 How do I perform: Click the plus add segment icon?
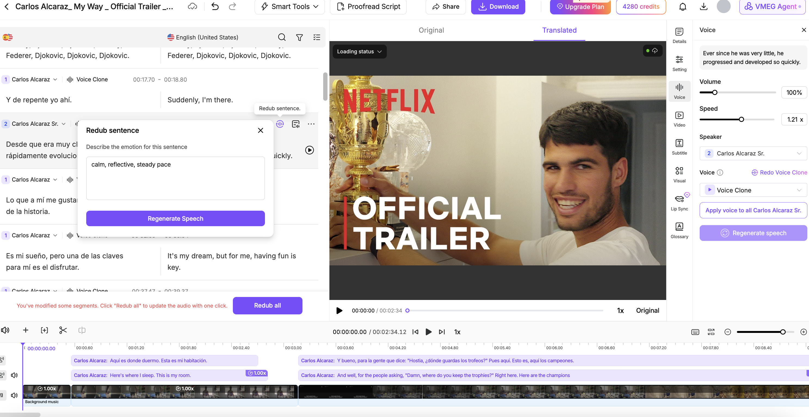click(26, 330)
